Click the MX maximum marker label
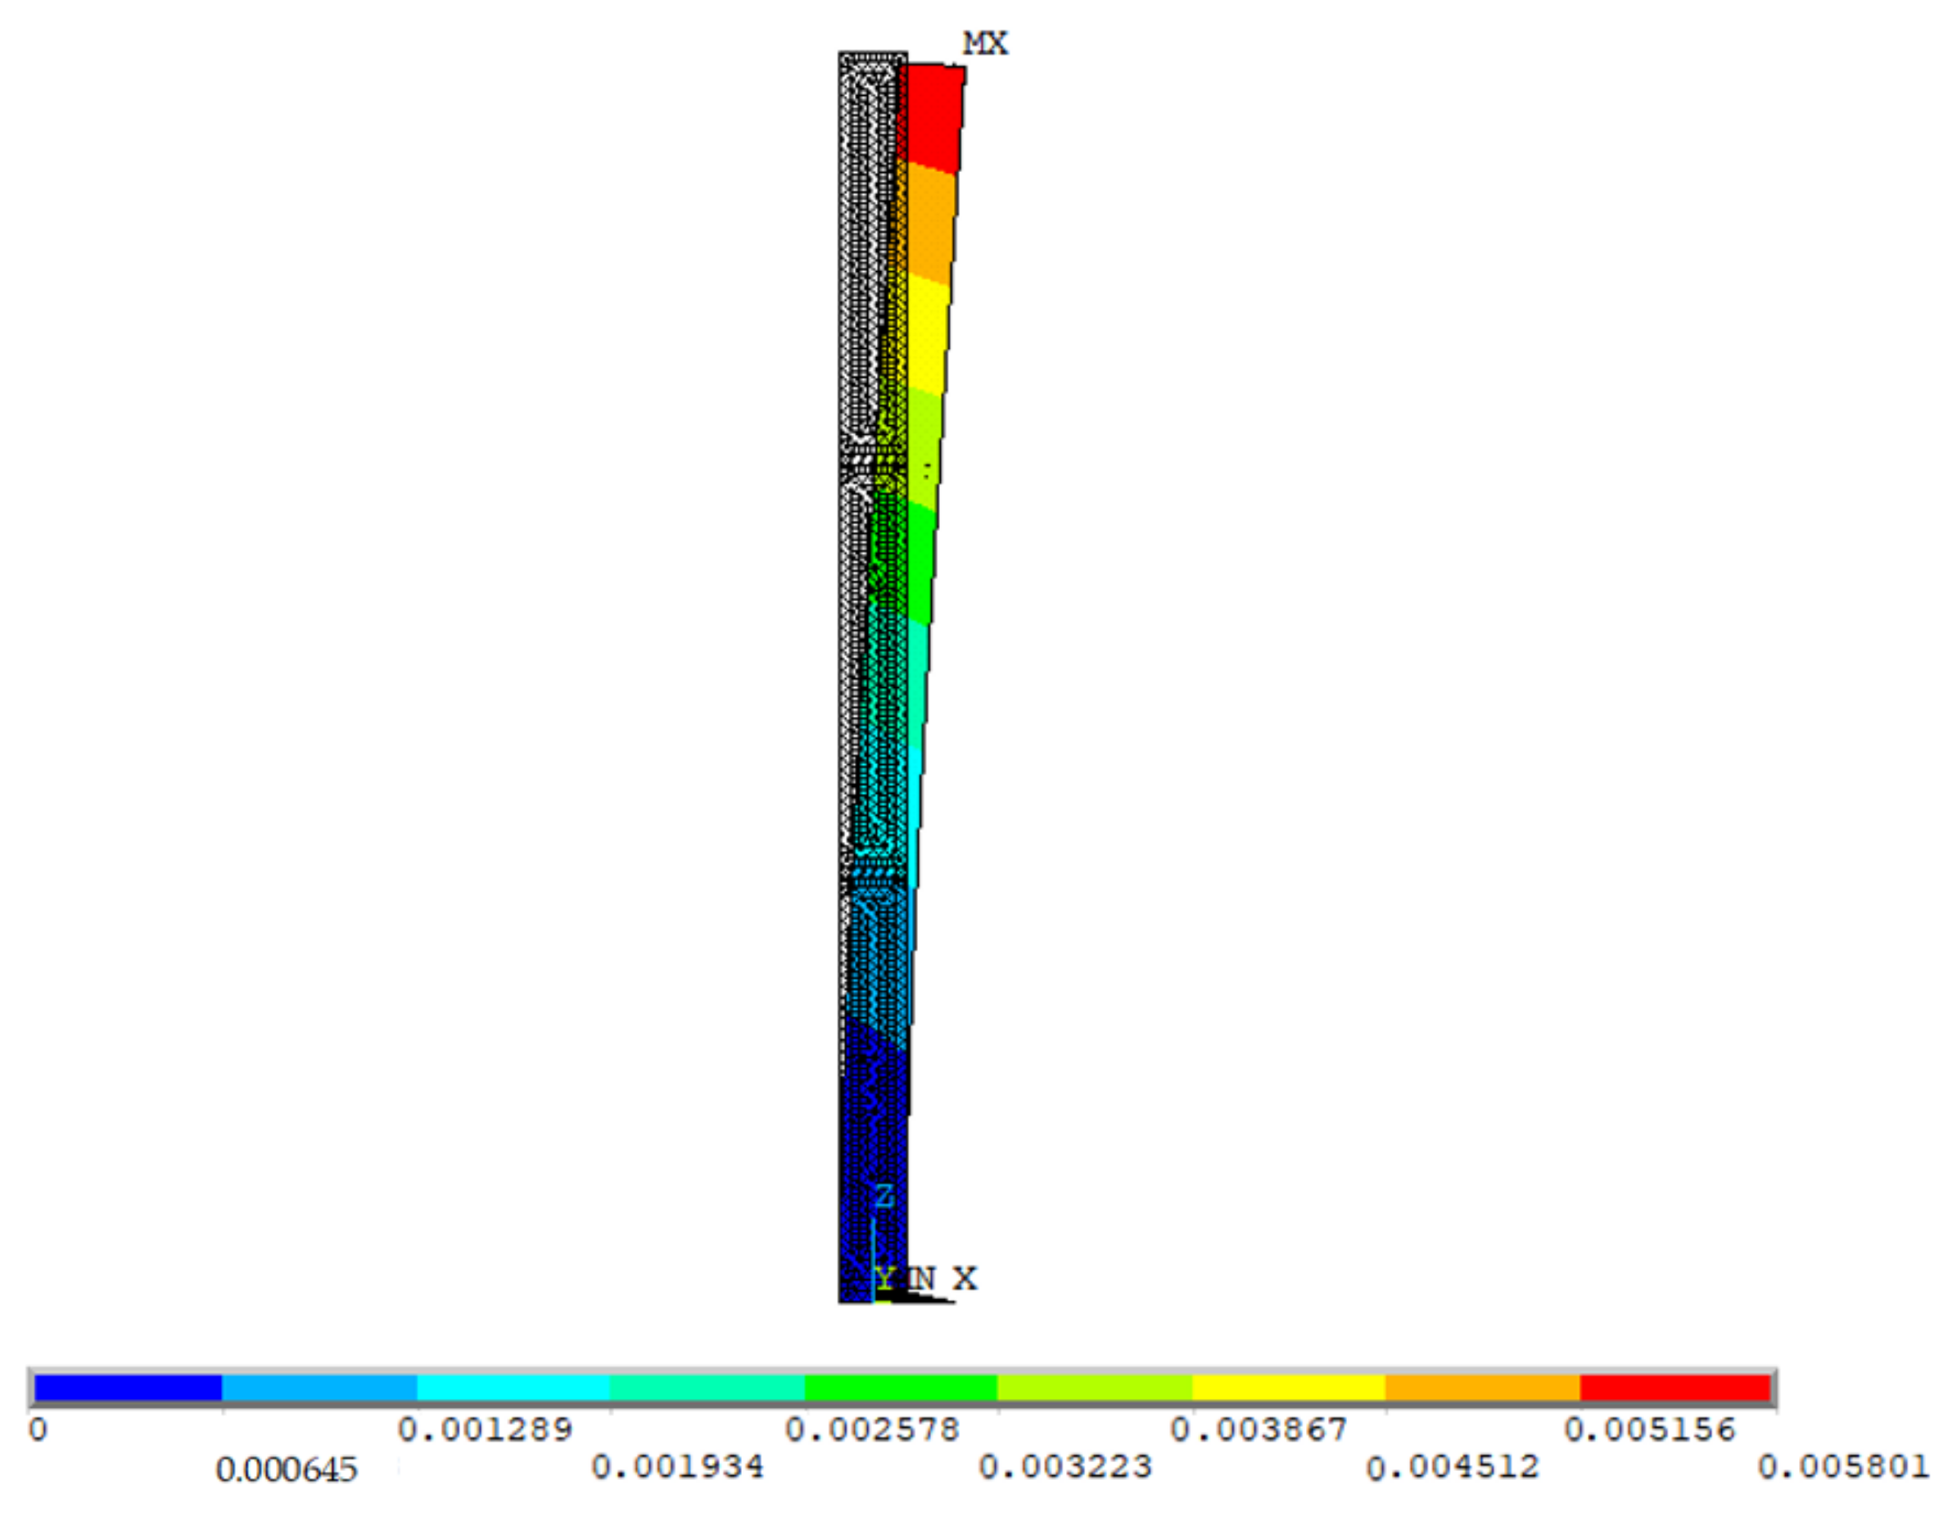The image size is (1948, 1521). (x=985, y=43)
